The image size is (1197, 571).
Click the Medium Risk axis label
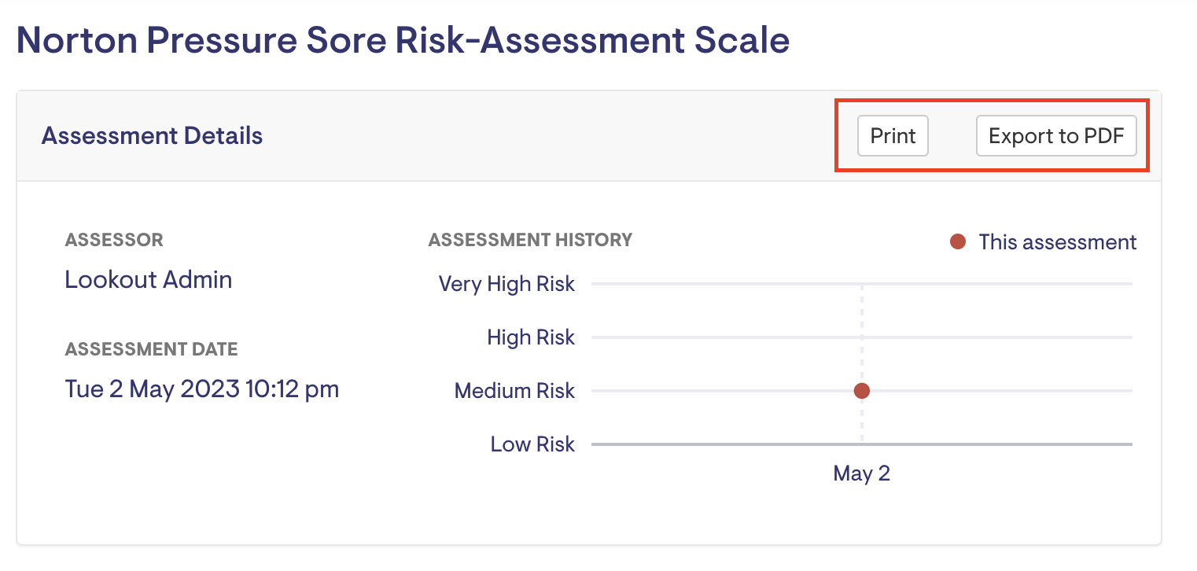(x=514, y=391)
